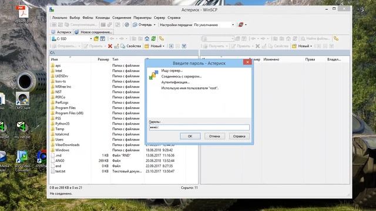This screenshot has width=376, height=211.
Task: Click the red disconnect session icon
Action: (241, 25)
